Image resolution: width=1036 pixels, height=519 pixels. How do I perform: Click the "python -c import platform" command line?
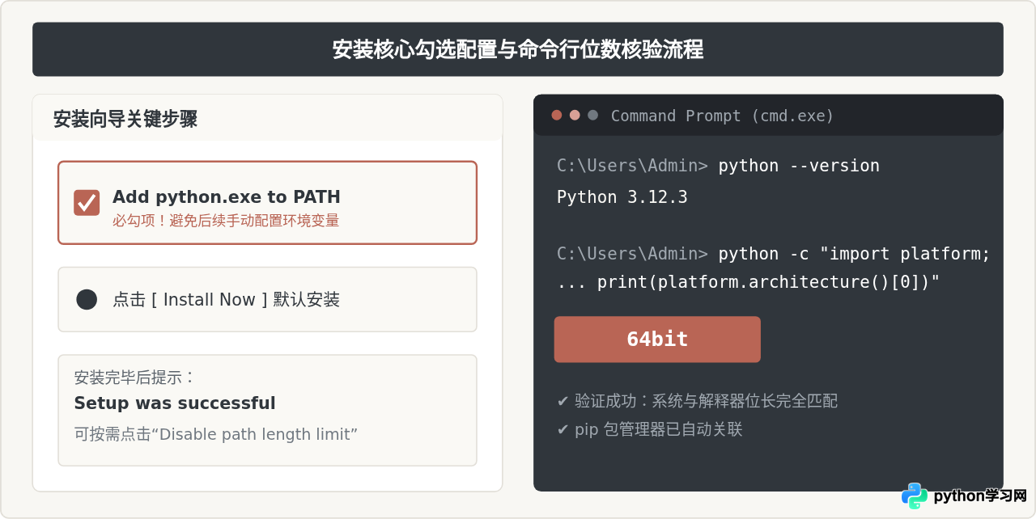click(774, 254)
